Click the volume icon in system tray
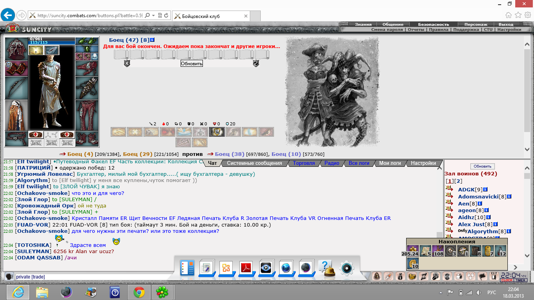The image size is (534, 300). click(478, 293)
